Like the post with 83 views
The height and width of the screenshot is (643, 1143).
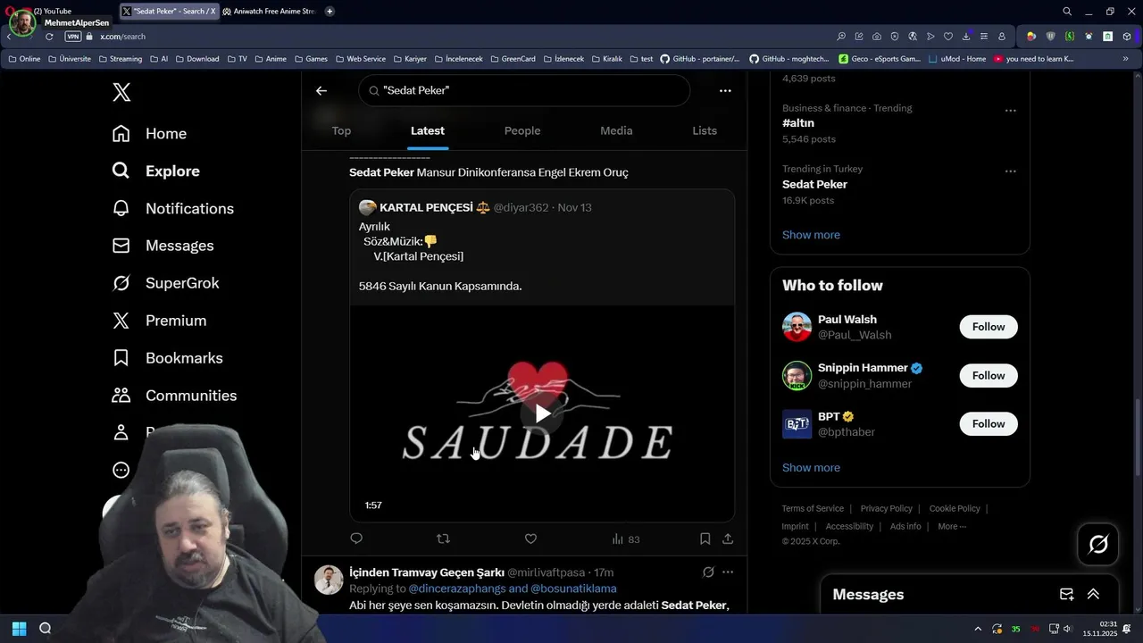click(x=530, y=539)
